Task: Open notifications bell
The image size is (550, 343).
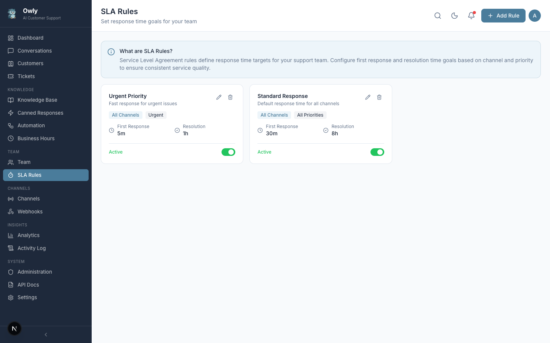Action: tap(471, 16)
